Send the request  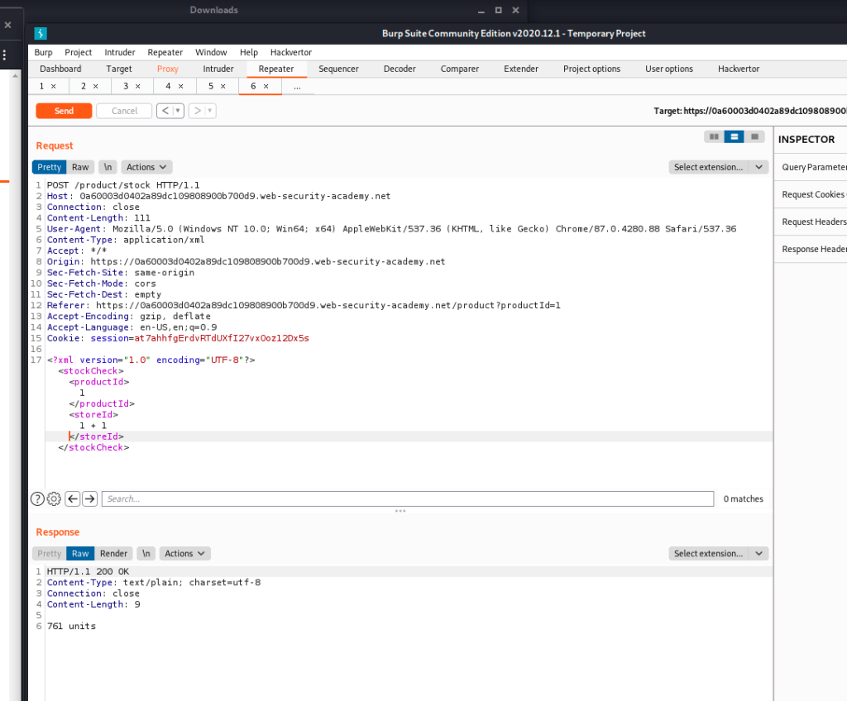point(64,111)
